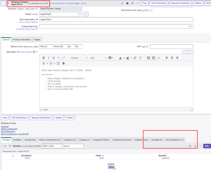Expand description field with plus button

click(x=191, y=52)
